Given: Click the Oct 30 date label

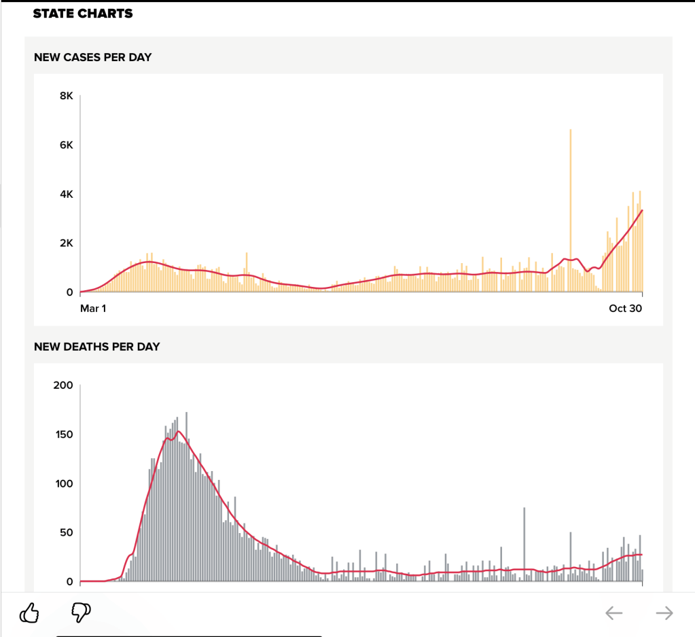Looking at the screenshot, I should pos(626,309).
